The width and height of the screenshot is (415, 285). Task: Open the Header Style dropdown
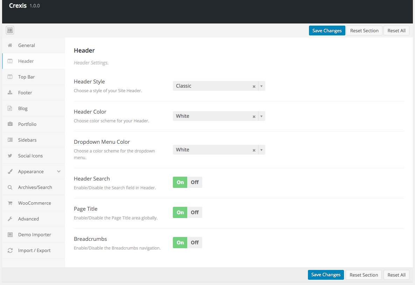[x=261, y=86]
